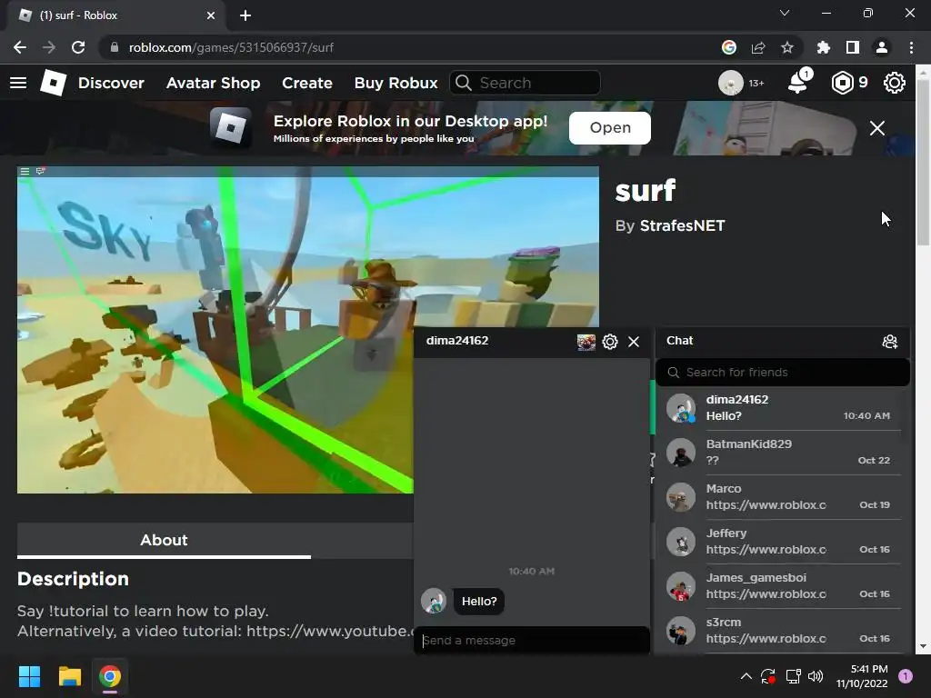The image size is (931, 698).
Task: Open File Explorer from taskbar
Action: click(69, 676)
